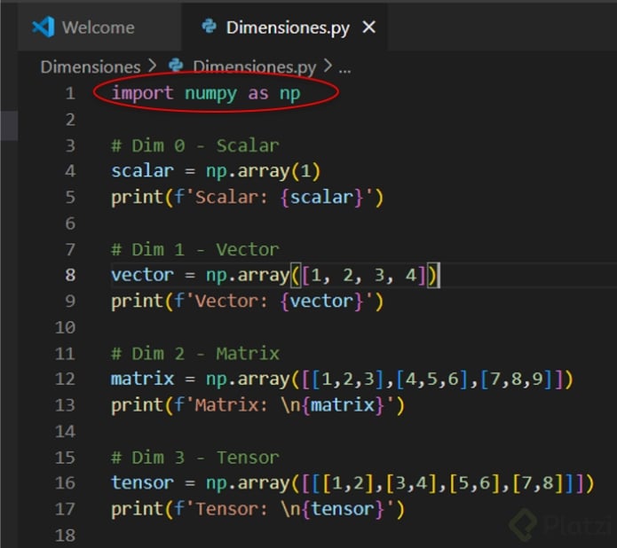This screenshot has height=548, width=617.
Task: Click on '# Dim 2 - Matrix' comment
Action: 195,354
